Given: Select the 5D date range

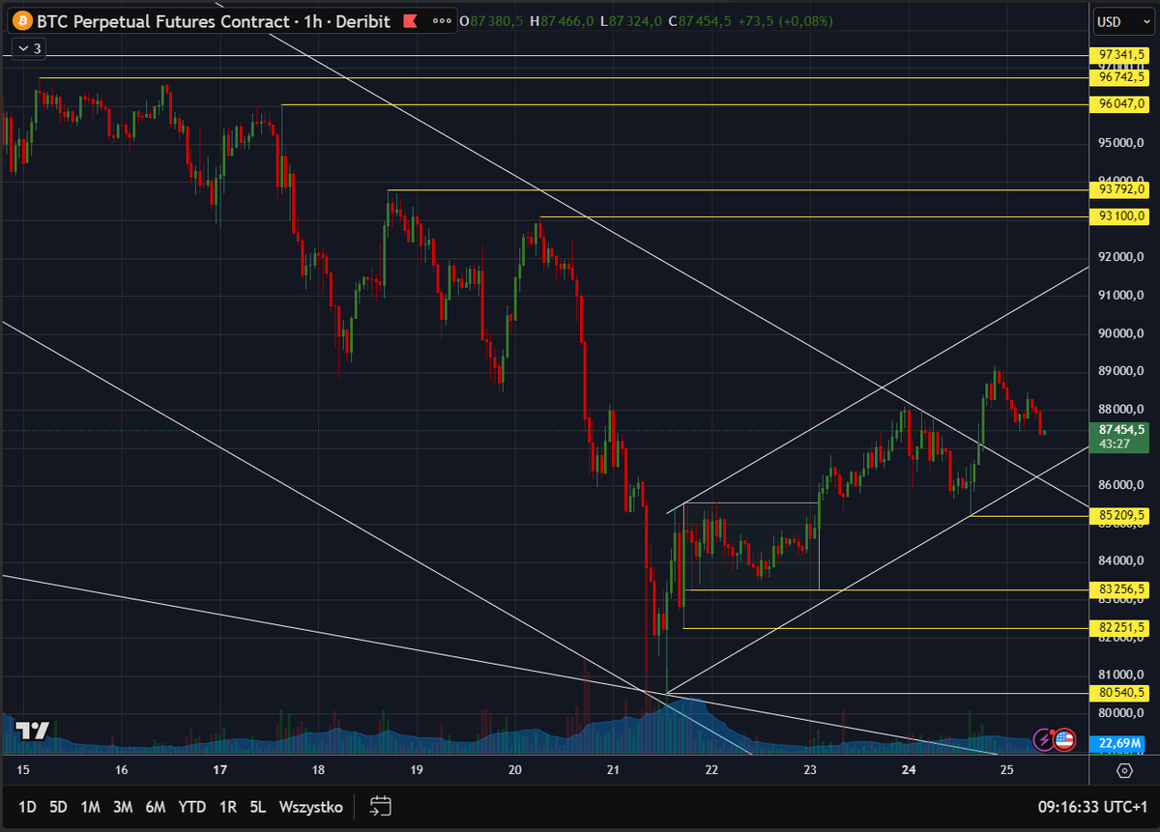Looking at the screenshot, I should click(x=59, y=806).
